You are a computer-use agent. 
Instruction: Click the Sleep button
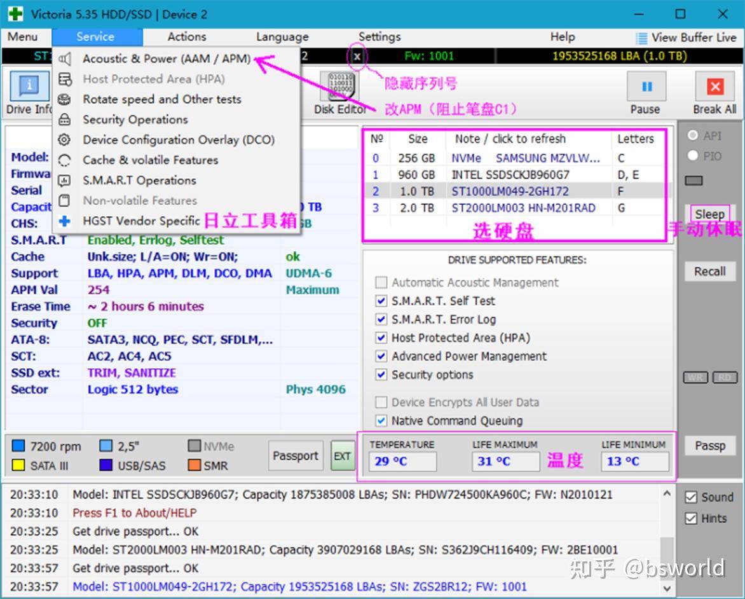tap(710, 214)
